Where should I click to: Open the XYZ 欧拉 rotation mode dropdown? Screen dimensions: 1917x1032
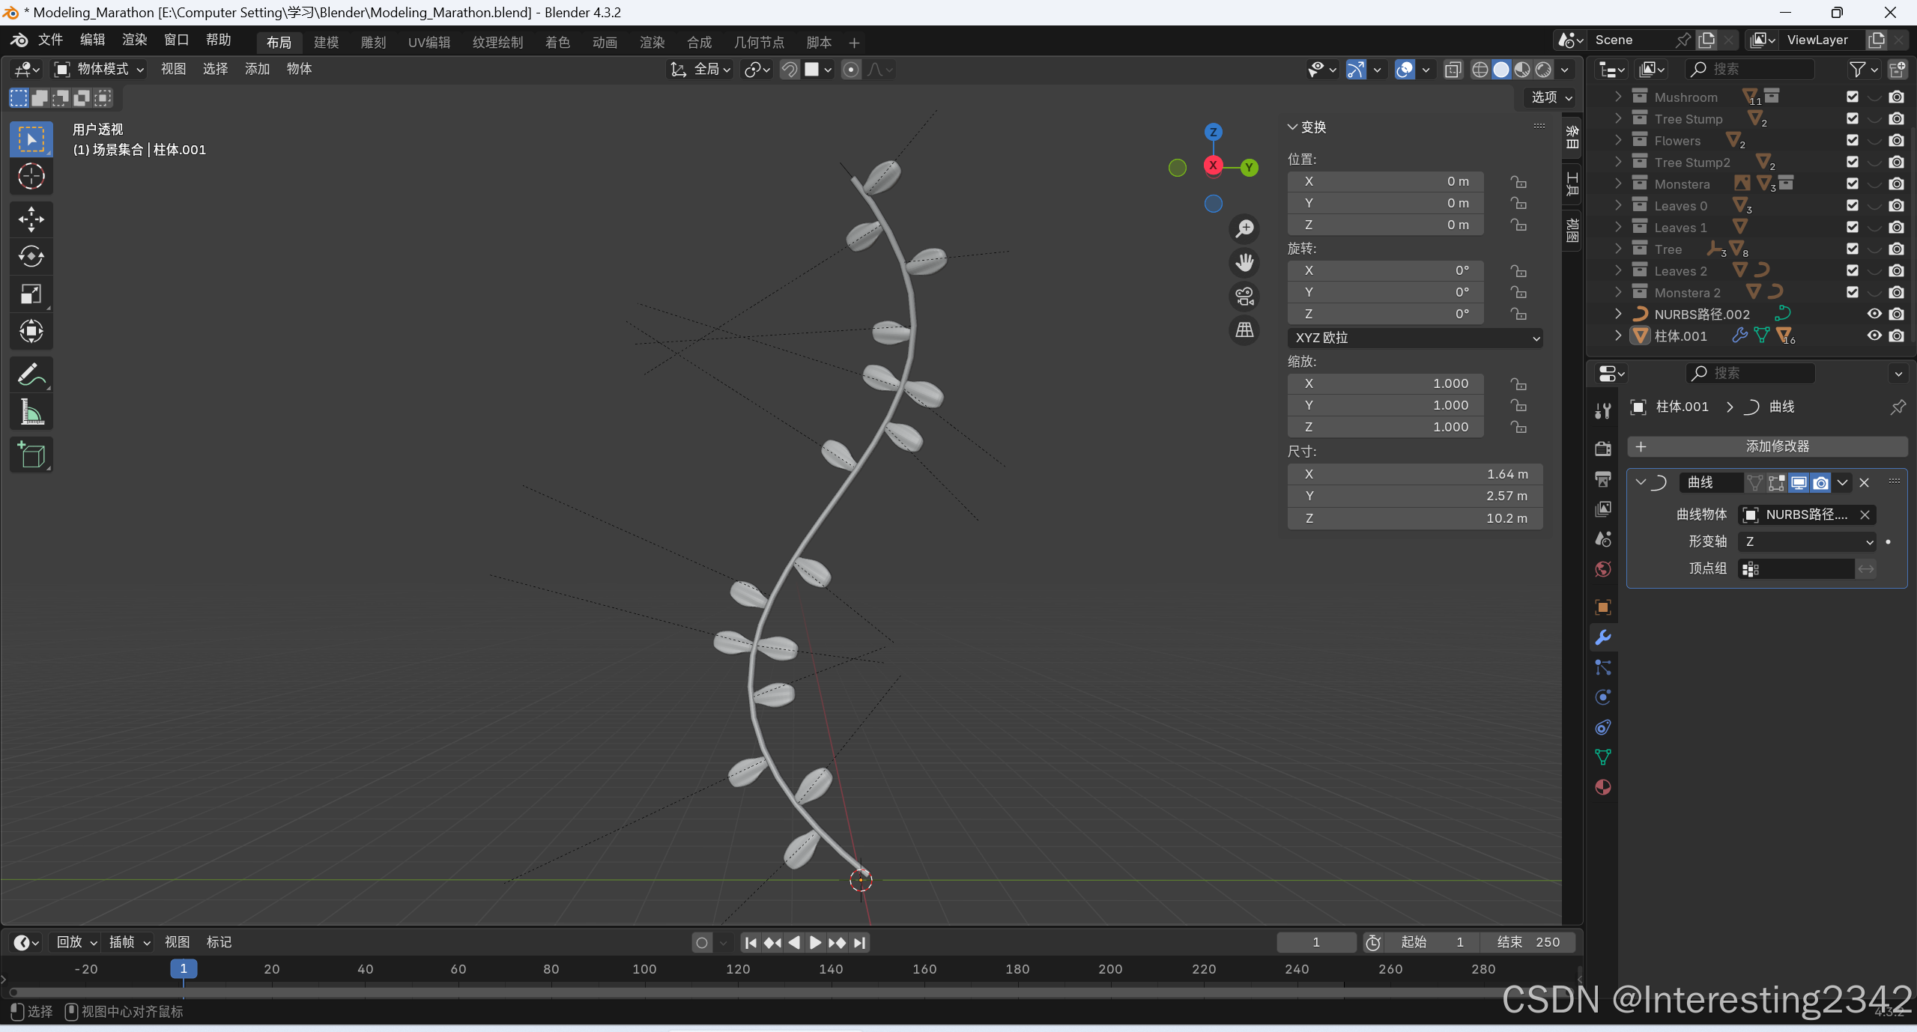click(x=1414, y=338)
